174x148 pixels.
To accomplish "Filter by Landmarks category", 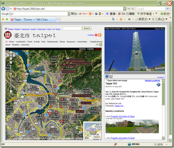I will (21, 42).
